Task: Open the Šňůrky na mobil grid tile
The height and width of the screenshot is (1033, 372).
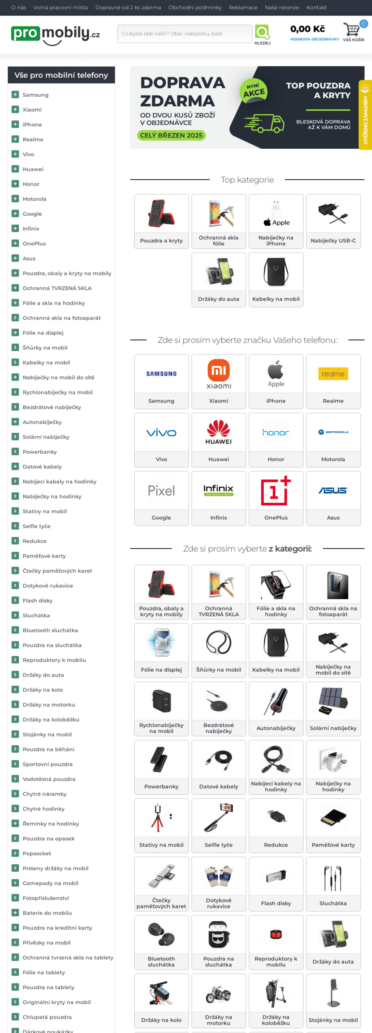Action: [x=219, y=650]
